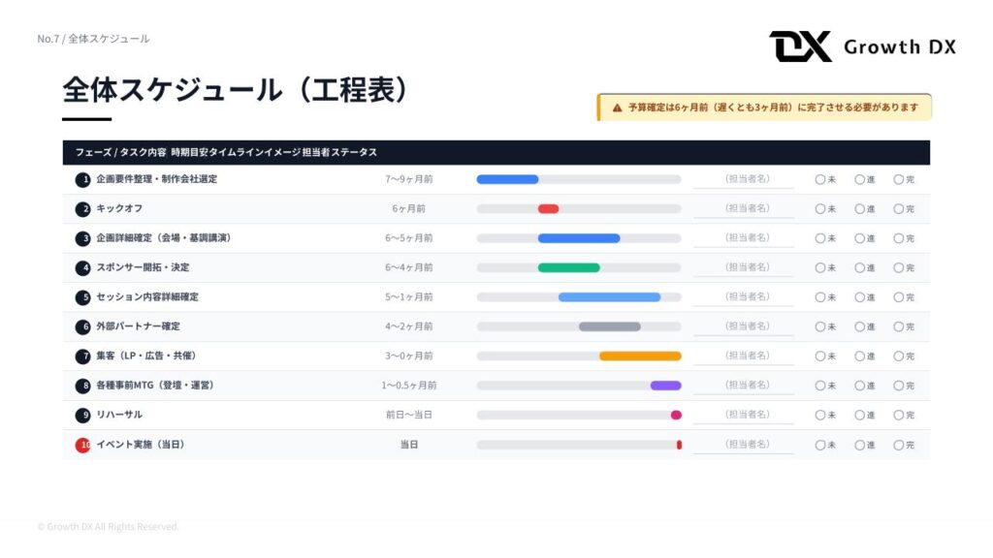Click the number 9 rehearsal step badge
The width and height of the screenshot is (993, 558).
tap(82, 415)
